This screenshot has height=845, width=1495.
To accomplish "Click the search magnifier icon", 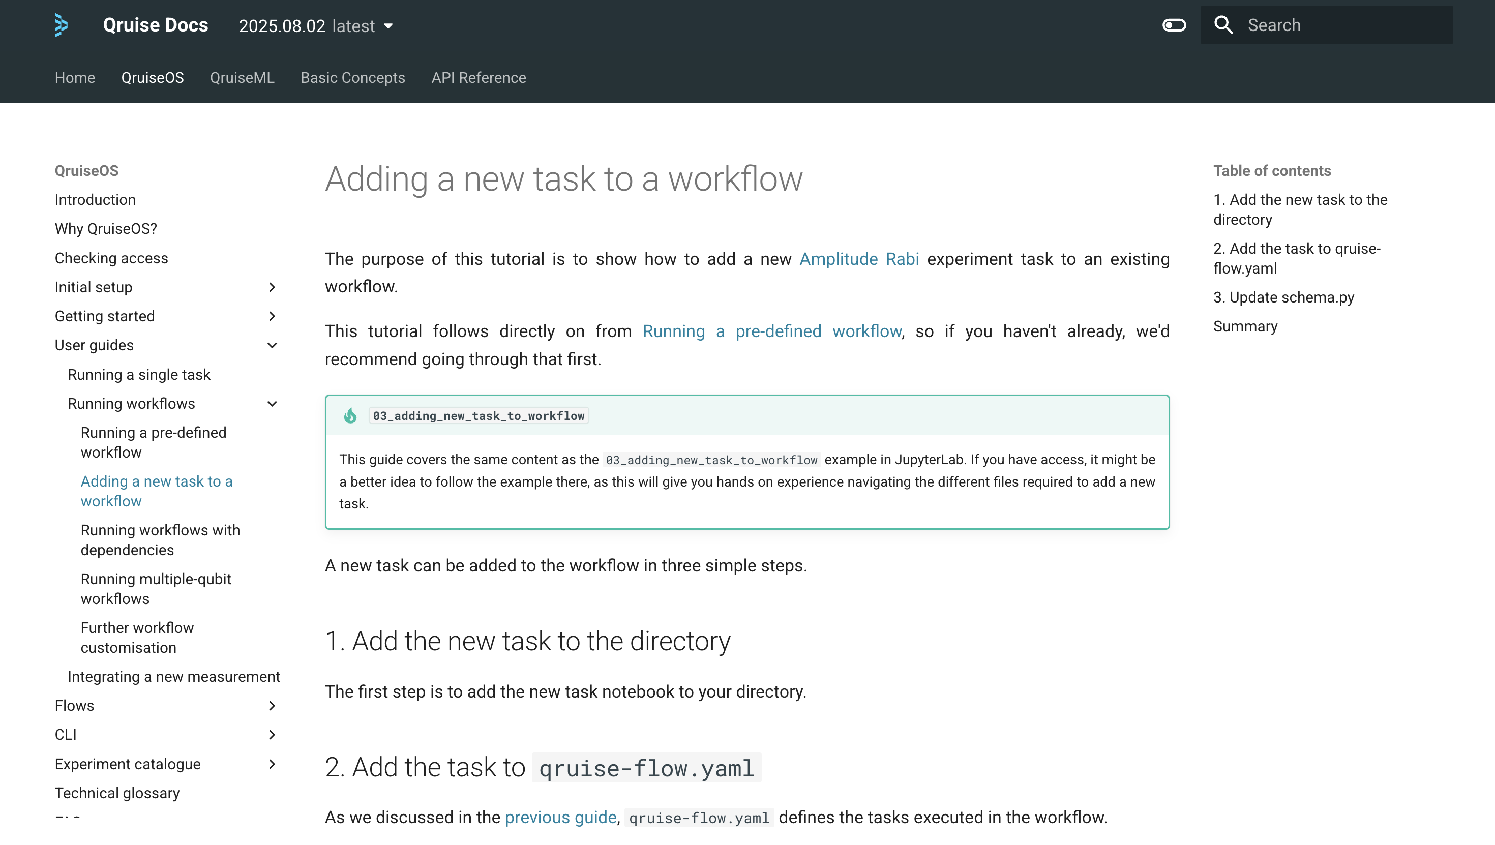I will (x=1223, y=25).
